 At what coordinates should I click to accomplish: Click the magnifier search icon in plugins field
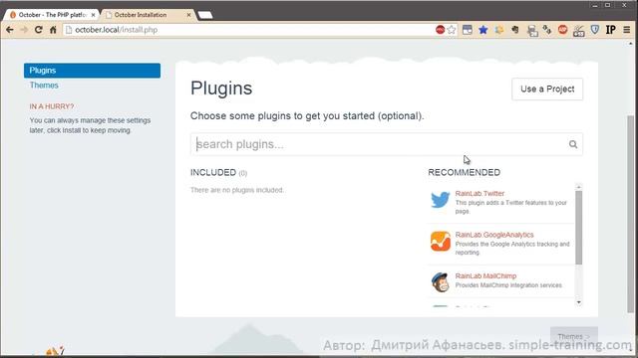573,144
